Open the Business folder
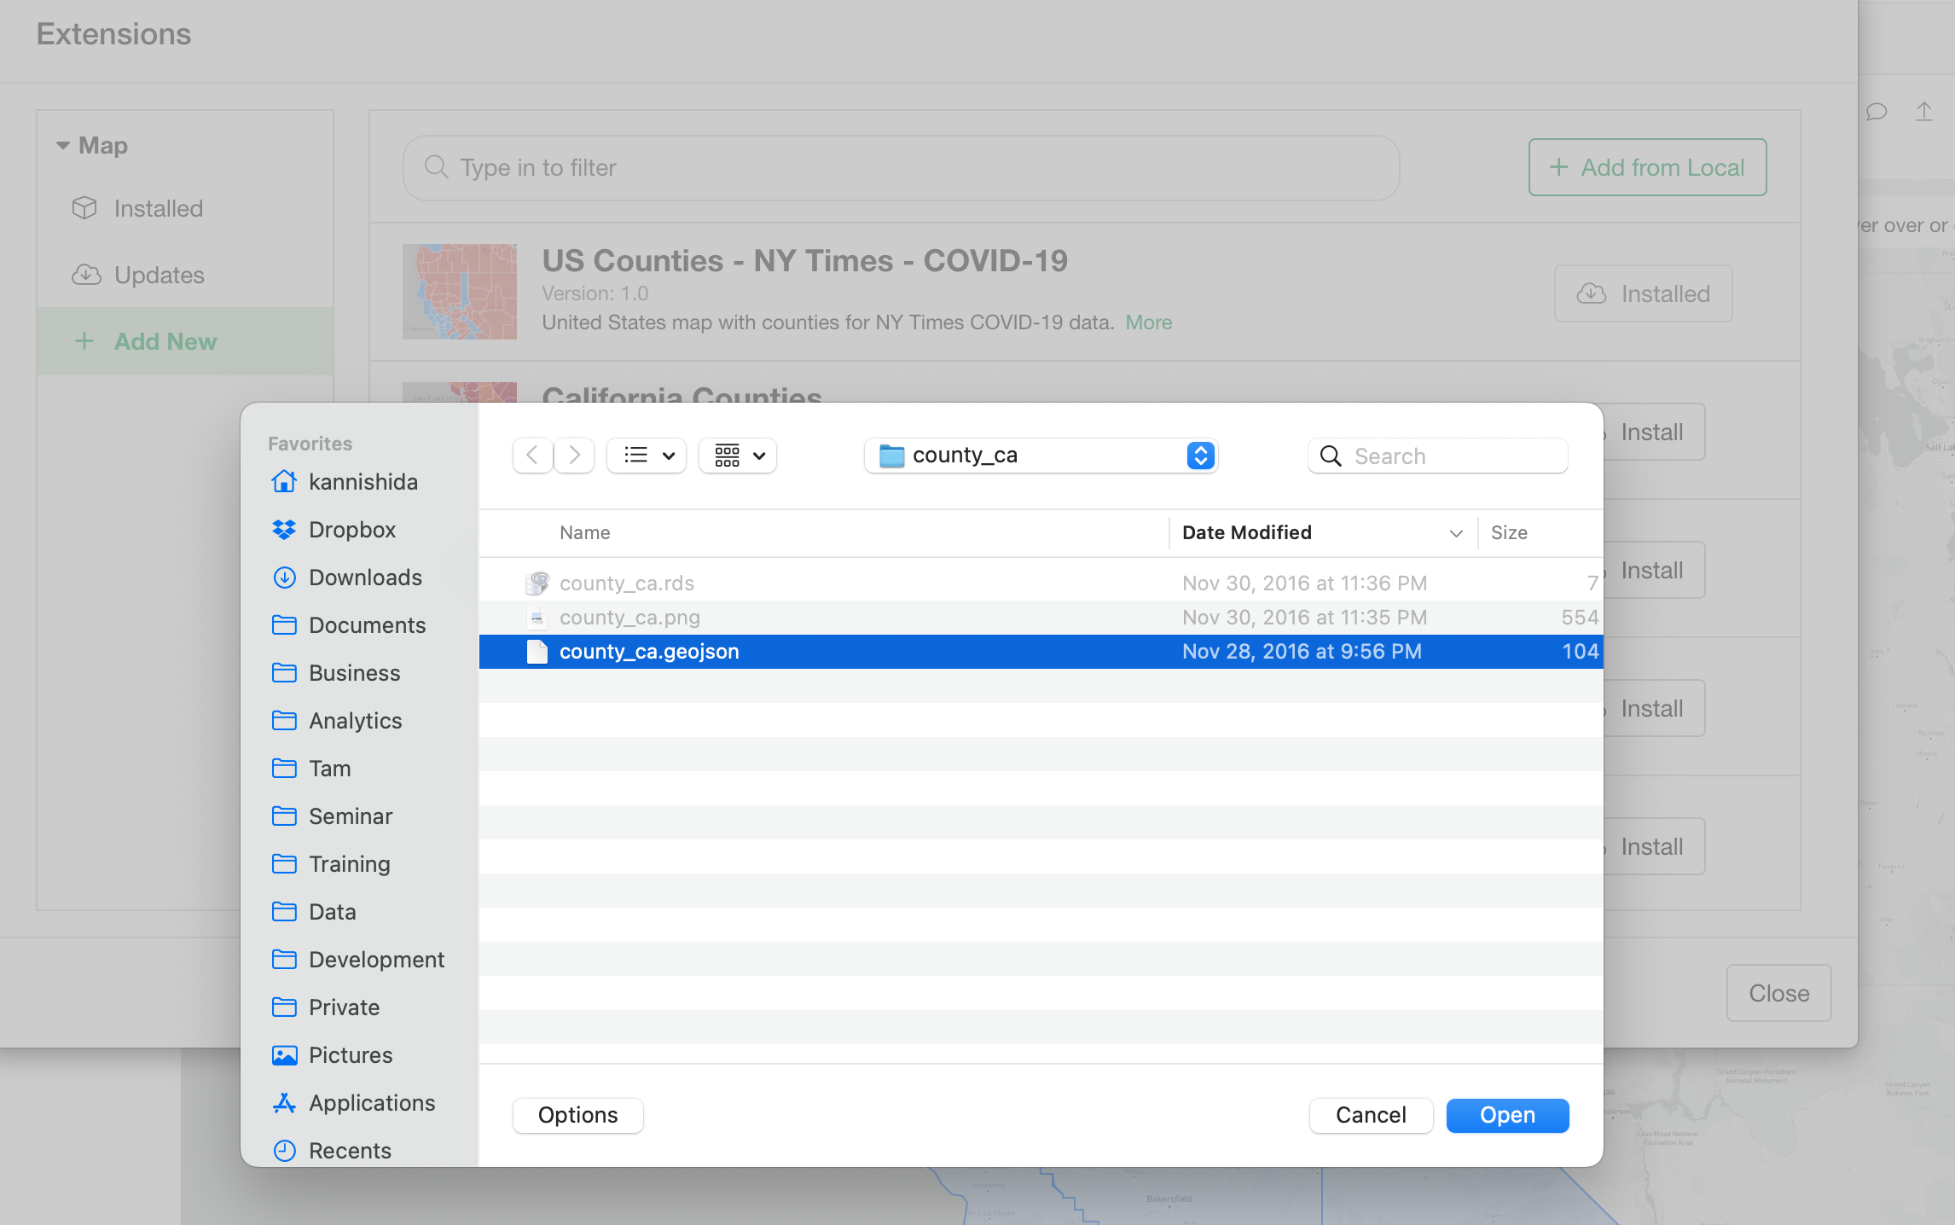1955x1225 pixels. click(335, 673)
